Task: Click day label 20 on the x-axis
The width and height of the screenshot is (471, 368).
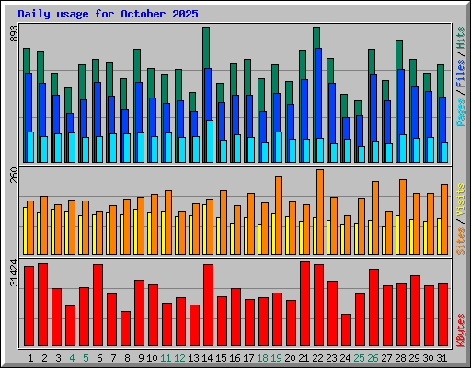Action: (x=290, y=358)
